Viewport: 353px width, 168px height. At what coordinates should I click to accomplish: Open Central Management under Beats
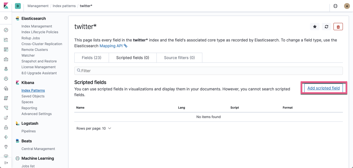38,149
